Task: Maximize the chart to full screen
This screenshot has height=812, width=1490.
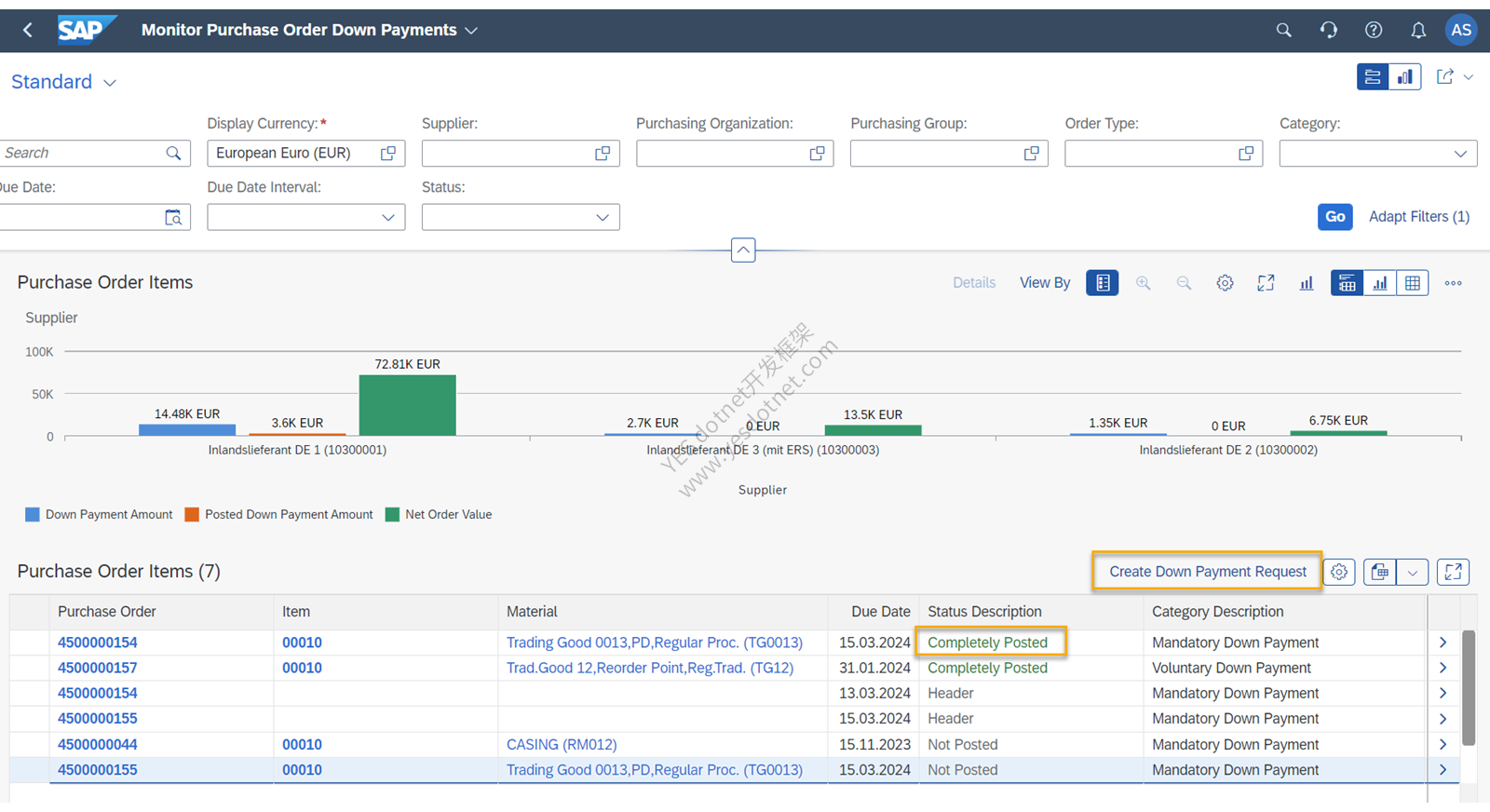Action: pos(1266,283)
